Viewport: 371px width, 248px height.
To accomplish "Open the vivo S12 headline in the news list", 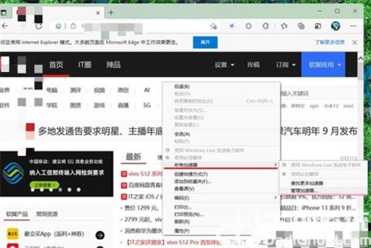I will (145, 174).
